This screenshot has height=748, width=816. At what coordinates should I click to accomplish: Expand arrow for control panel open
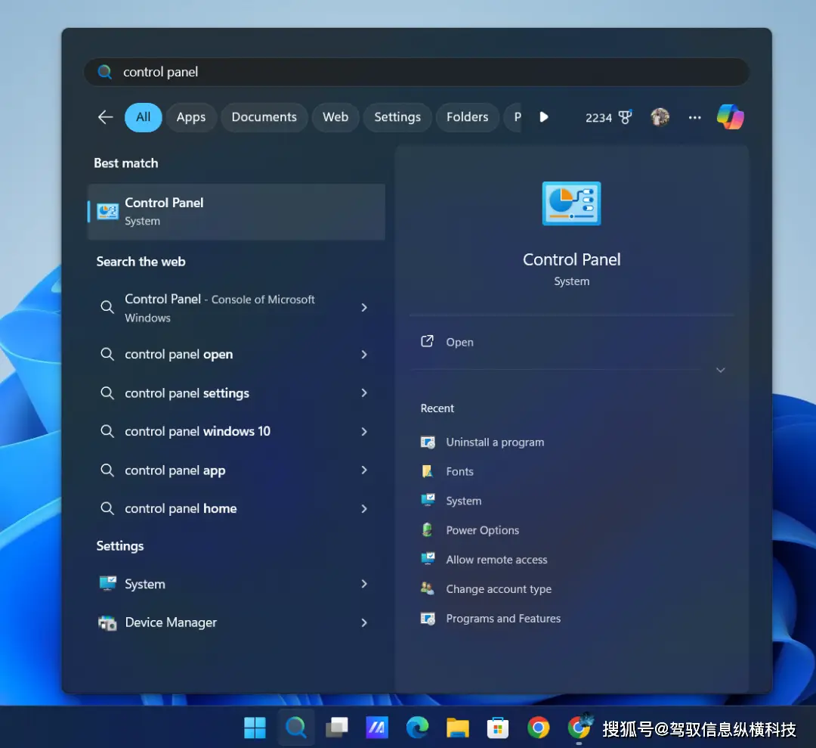[x=364, y=354]
